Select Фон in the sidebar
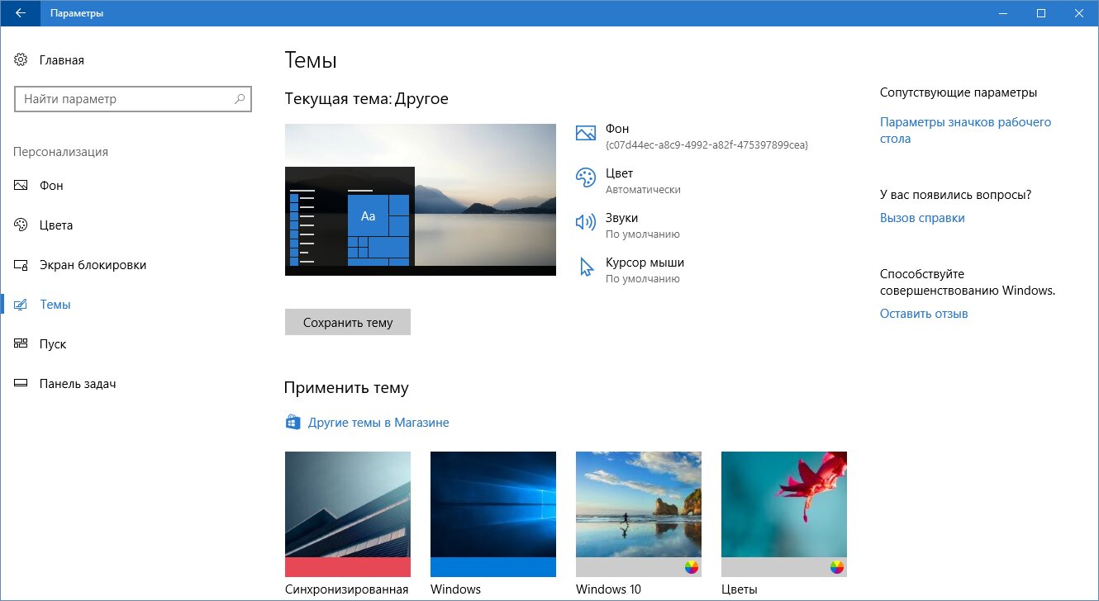 pyautogui.click(x=51, y=186)
